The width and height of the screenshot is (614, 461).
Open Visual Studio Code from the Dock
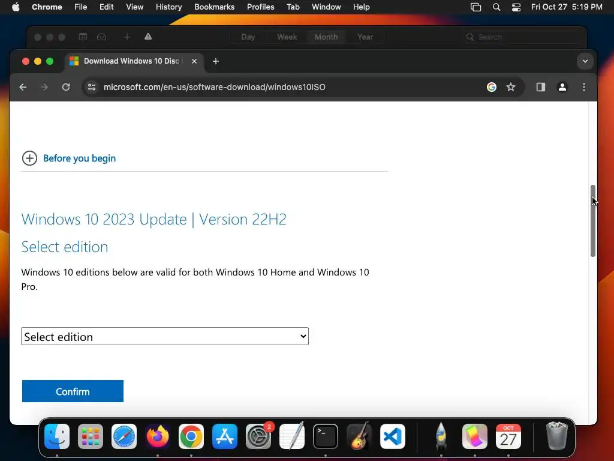click(x=392, y=436)
